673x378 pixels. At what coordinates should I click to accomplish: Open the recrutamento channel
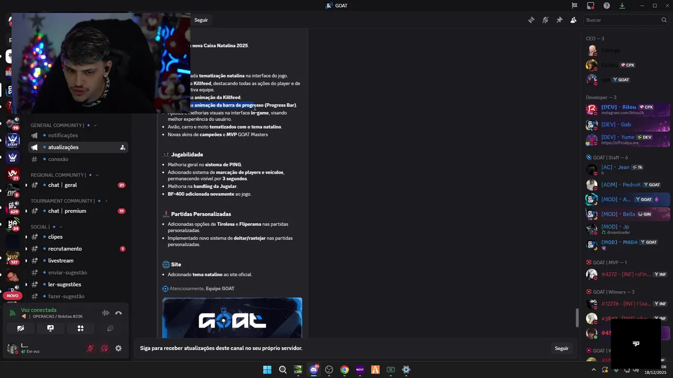(x=78, y=249)
